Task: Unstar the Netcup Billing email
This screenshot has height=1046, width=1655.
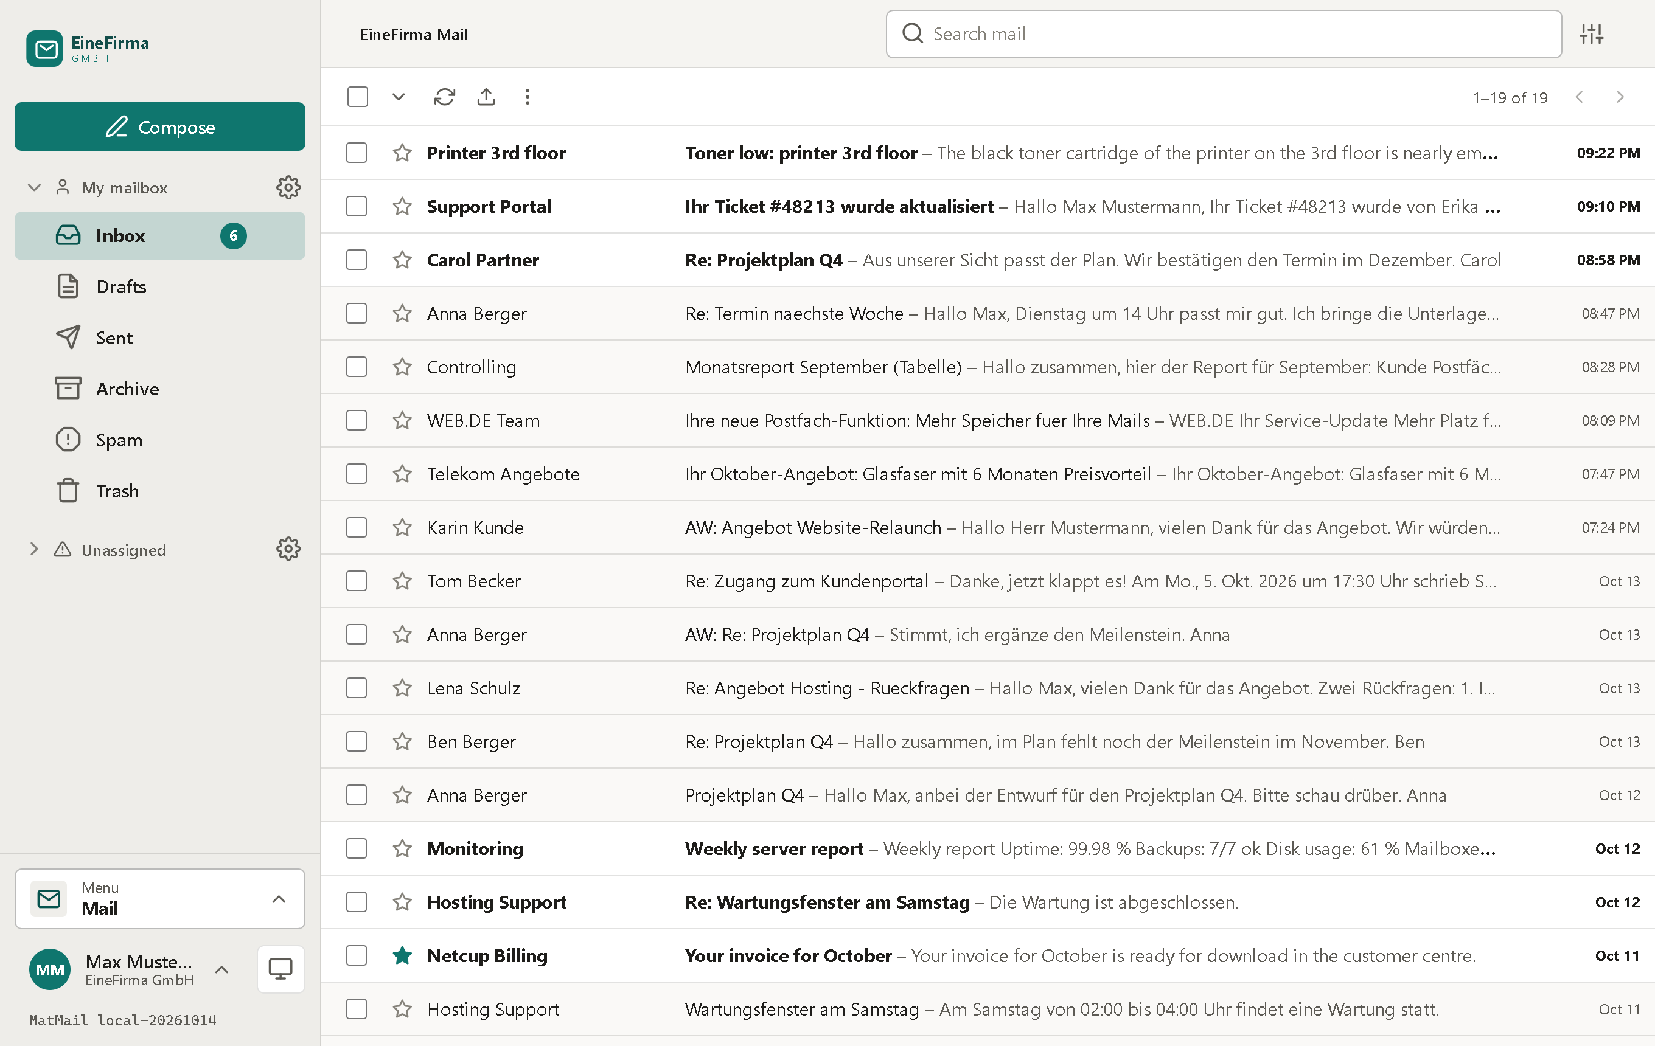Action: (x=402, y=955)
